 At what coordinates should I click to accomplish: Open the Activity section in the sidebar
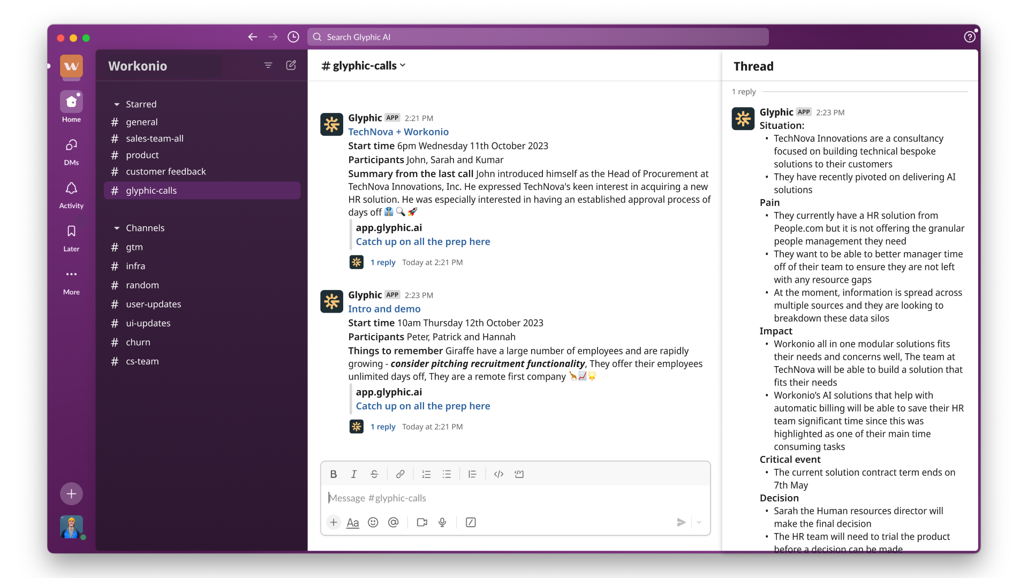pos(71,194)
